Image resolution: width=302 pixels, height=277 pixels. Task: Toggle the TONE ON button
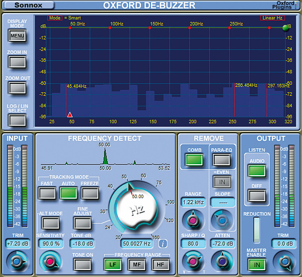(82, 264)
